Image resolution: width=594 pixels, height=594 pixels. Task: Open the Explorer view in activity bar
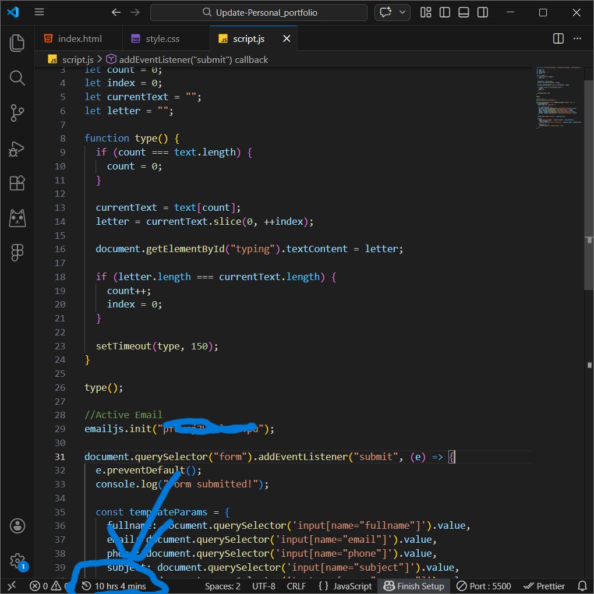(x=17, y=43)
